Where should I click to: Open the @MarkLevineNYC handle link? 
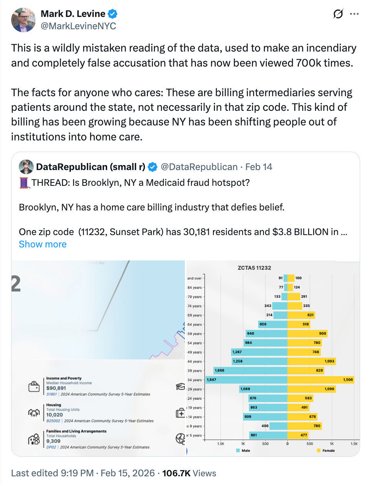[79, 26]
